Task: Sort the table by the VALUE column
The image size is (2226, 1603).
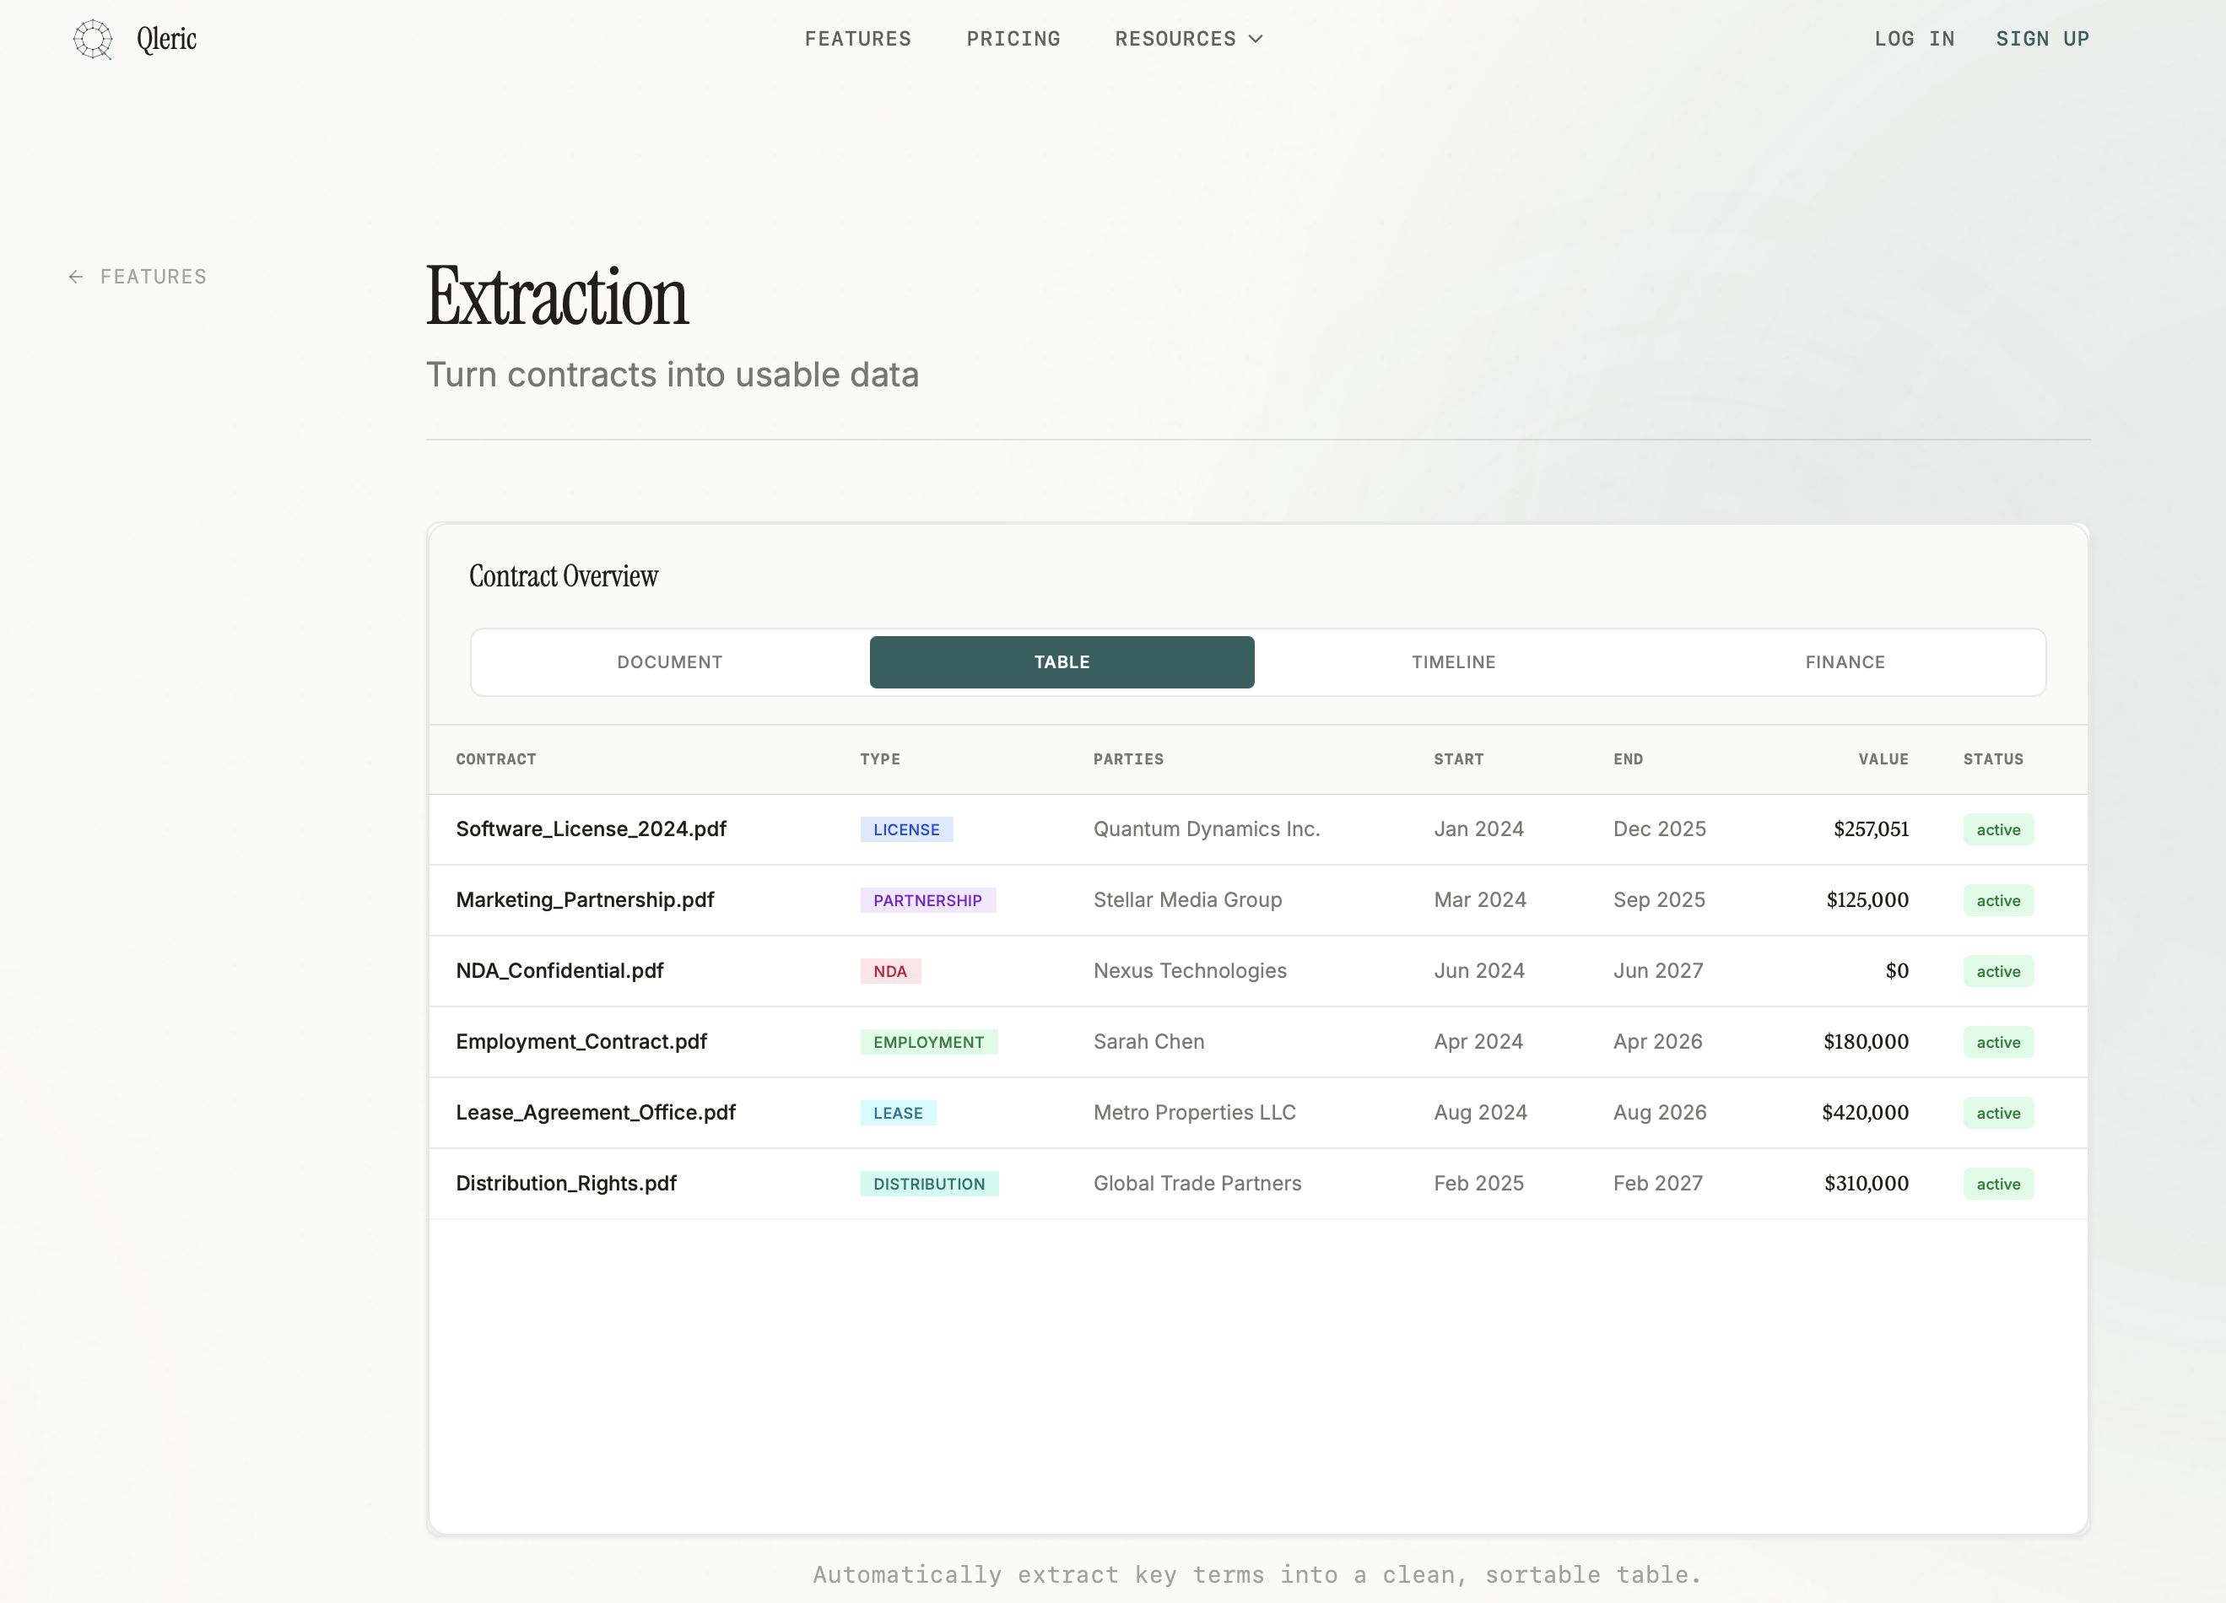Action: (1883, 758)
